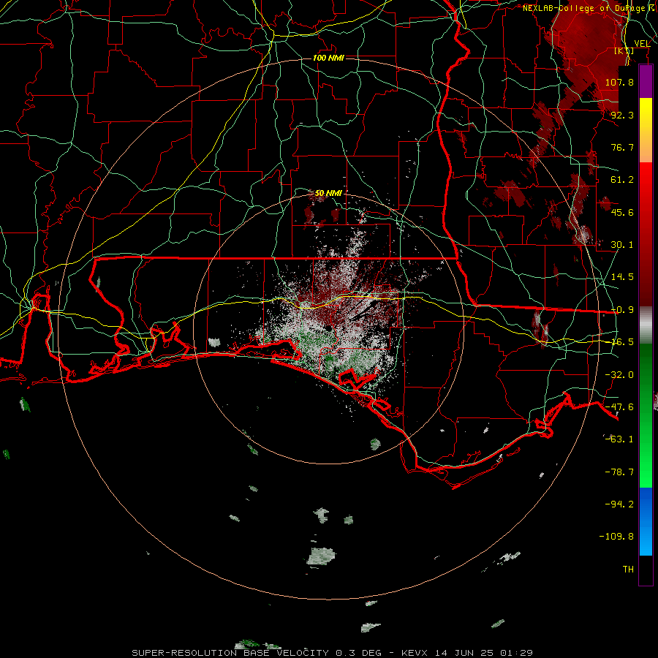Select the 30.1 velocity scale value

(622, 245)
